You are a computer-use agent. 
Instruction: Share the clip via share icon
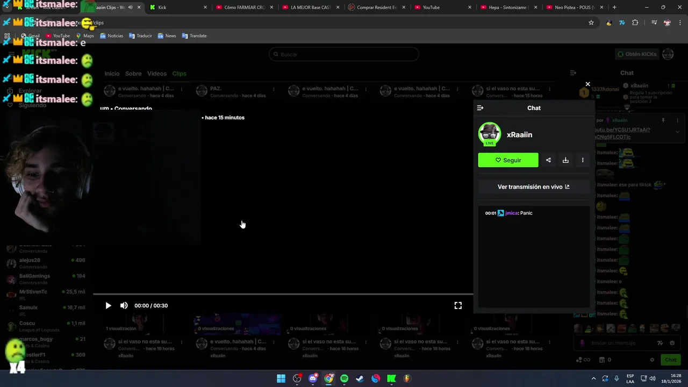(548, 160)
